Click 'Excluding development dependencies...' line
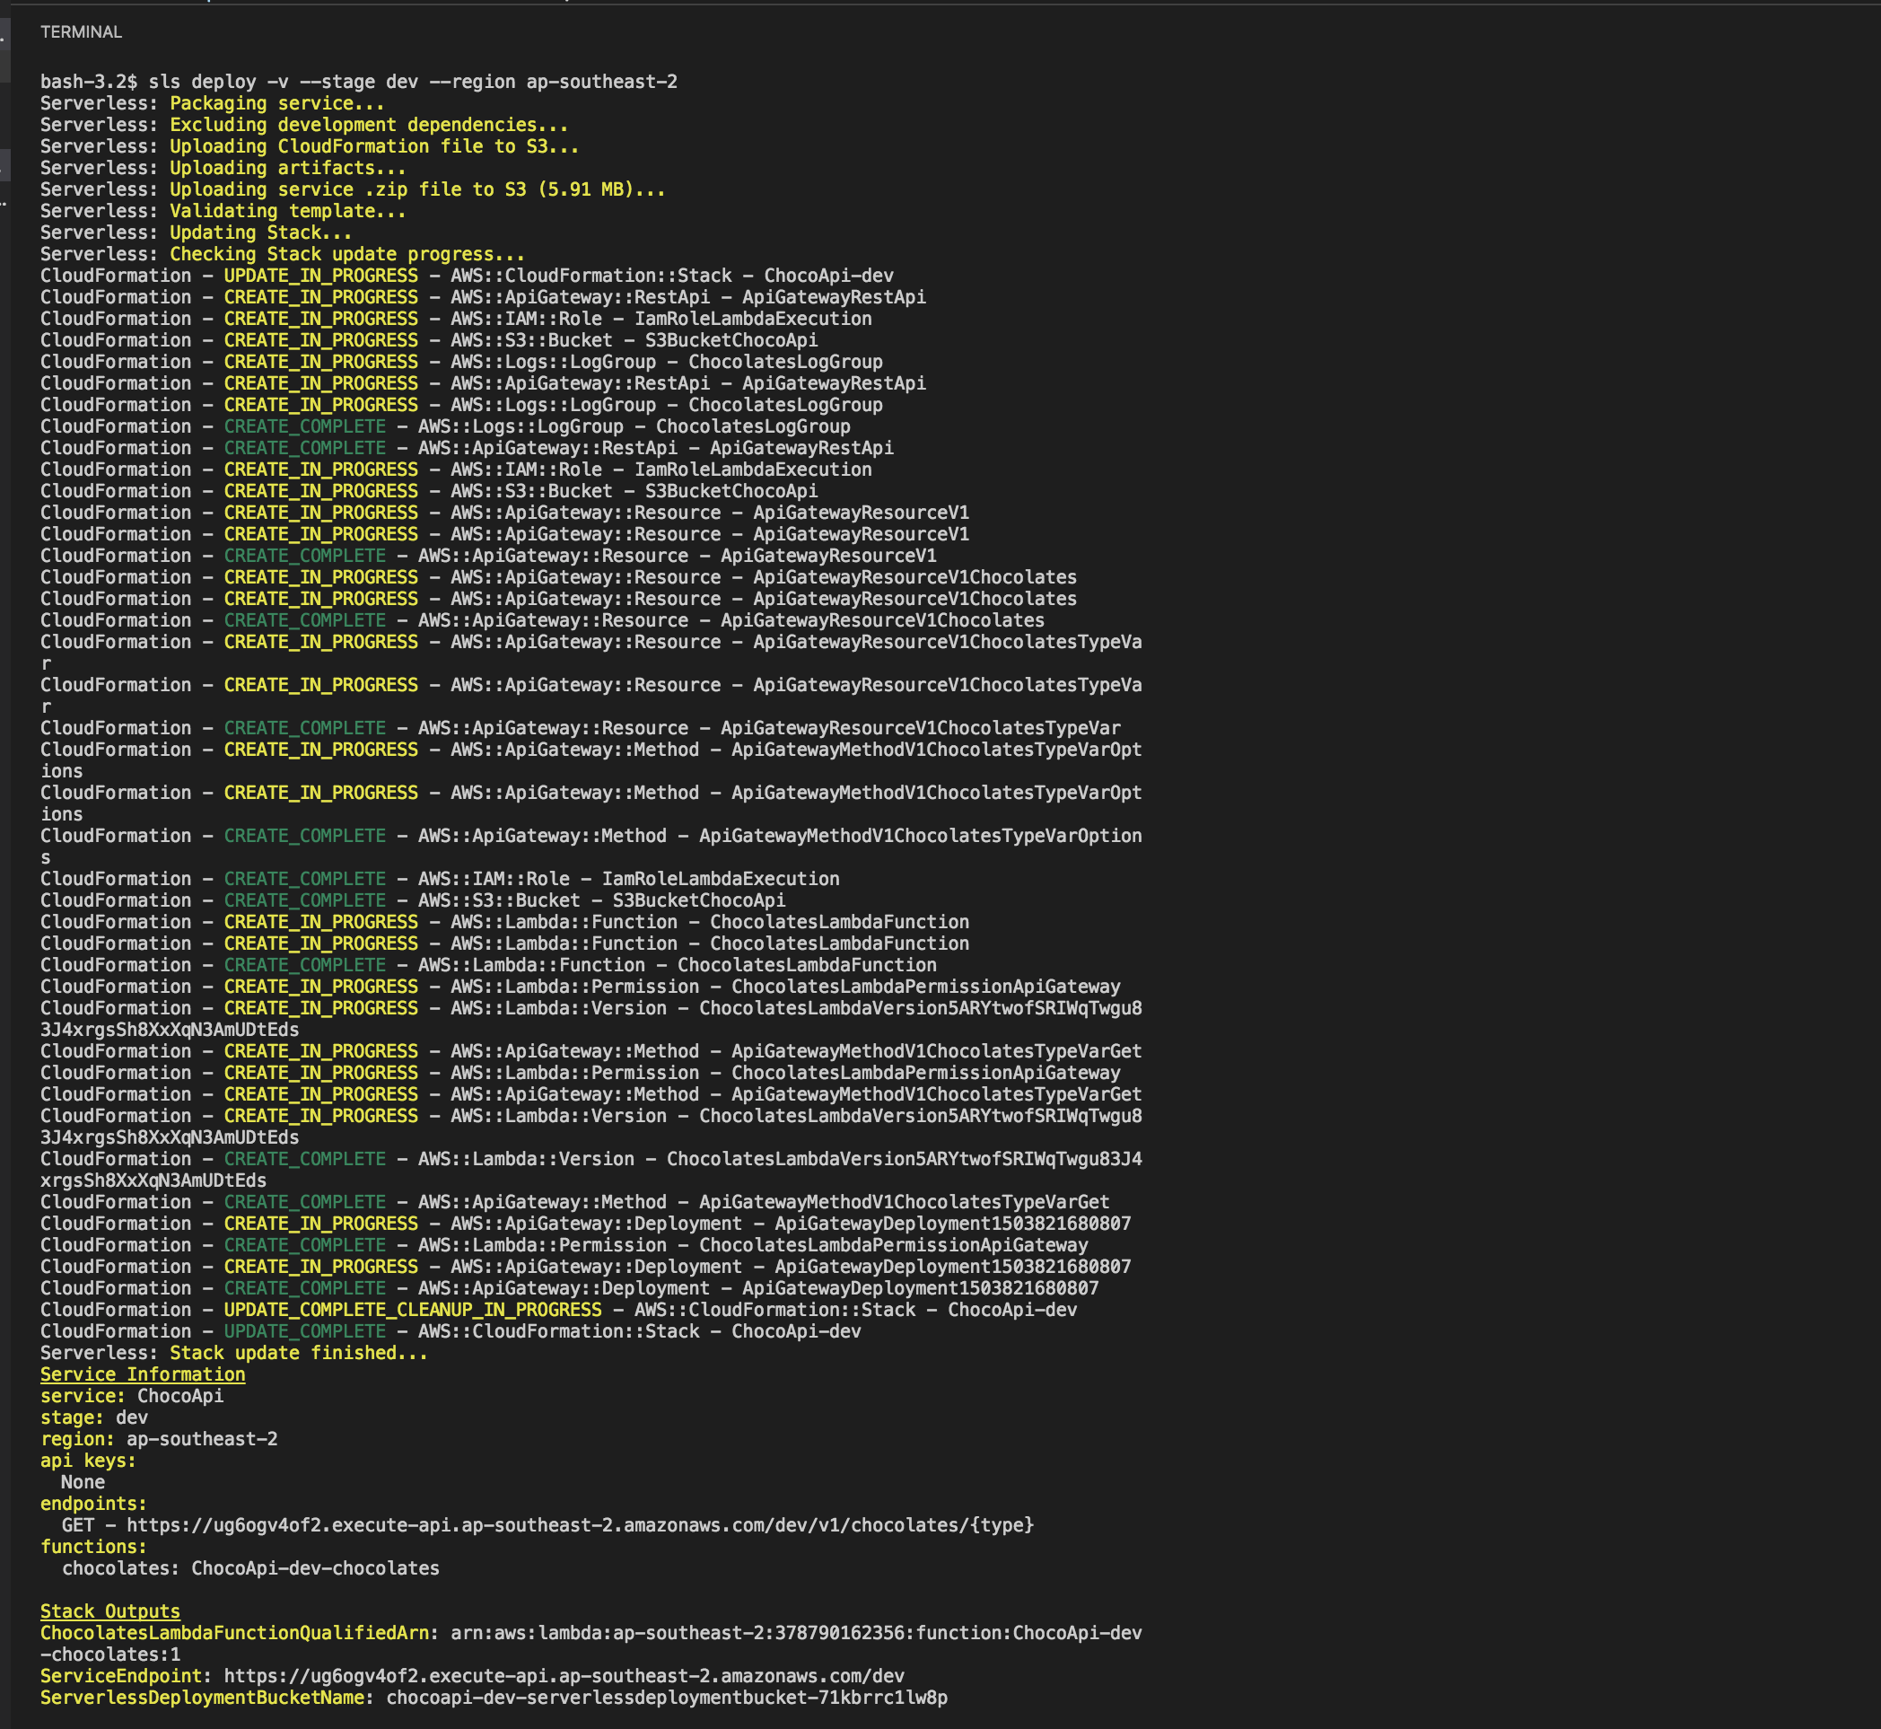Viewport: 1881px width, 1729px height. click(304, 125)
